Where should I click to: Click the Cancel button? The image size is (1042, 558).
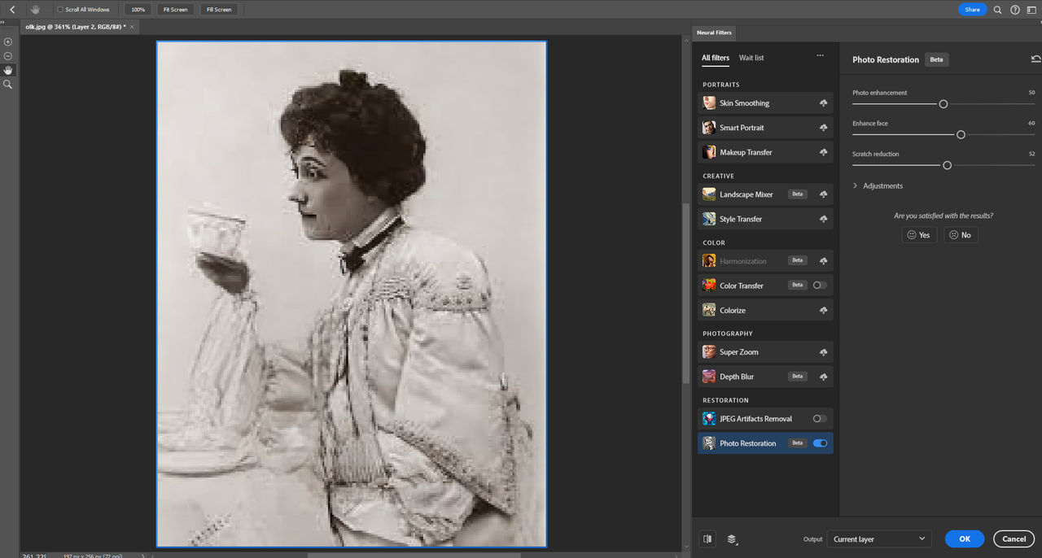(1014, 538)
